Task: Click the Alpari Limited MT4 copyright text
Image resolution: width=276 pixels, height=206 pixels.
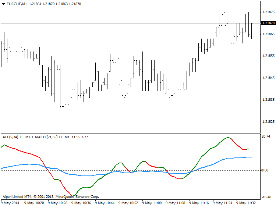Action: (x=51, y=197)
